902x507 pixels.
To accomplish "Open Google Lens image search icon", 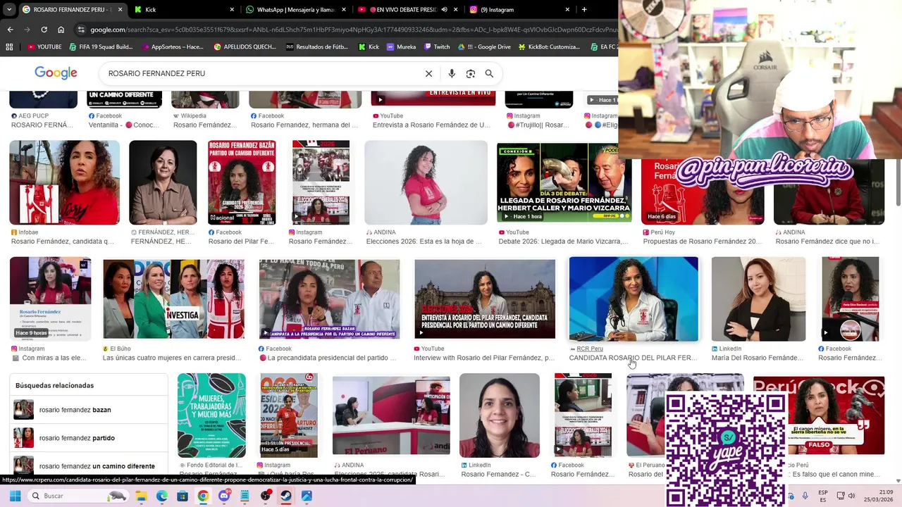I will point(471,73).
